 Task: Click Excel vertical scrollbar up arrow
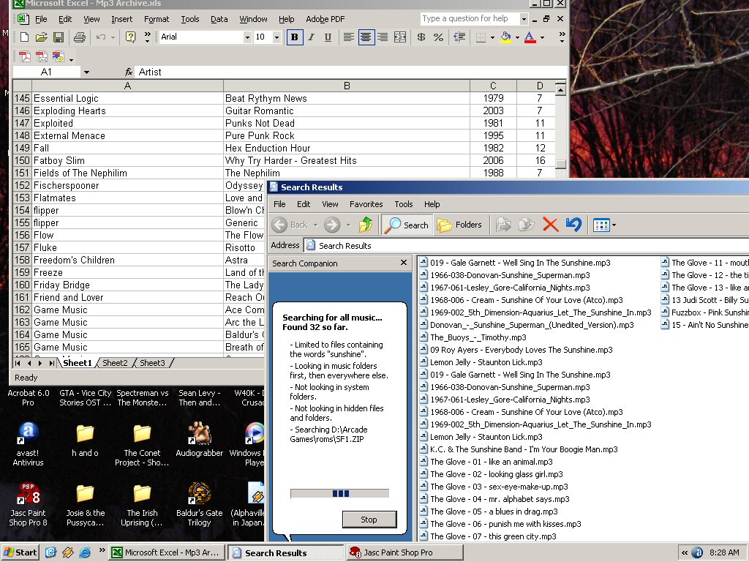560,89
